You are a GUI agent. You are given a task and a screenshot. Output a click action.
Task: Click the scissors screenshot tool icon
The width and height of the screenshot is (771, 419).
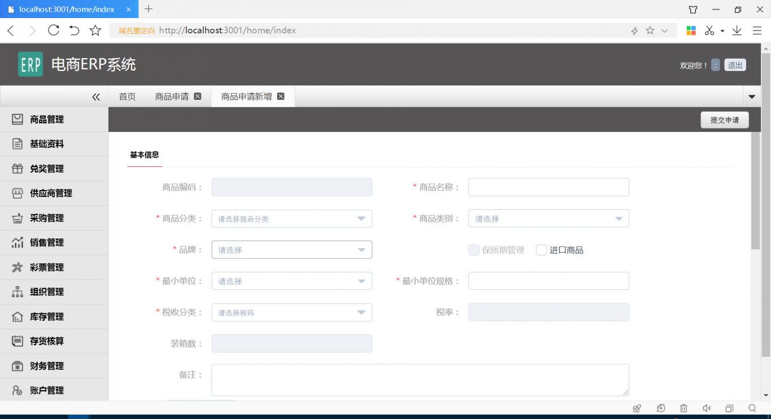tap(709, 30)
